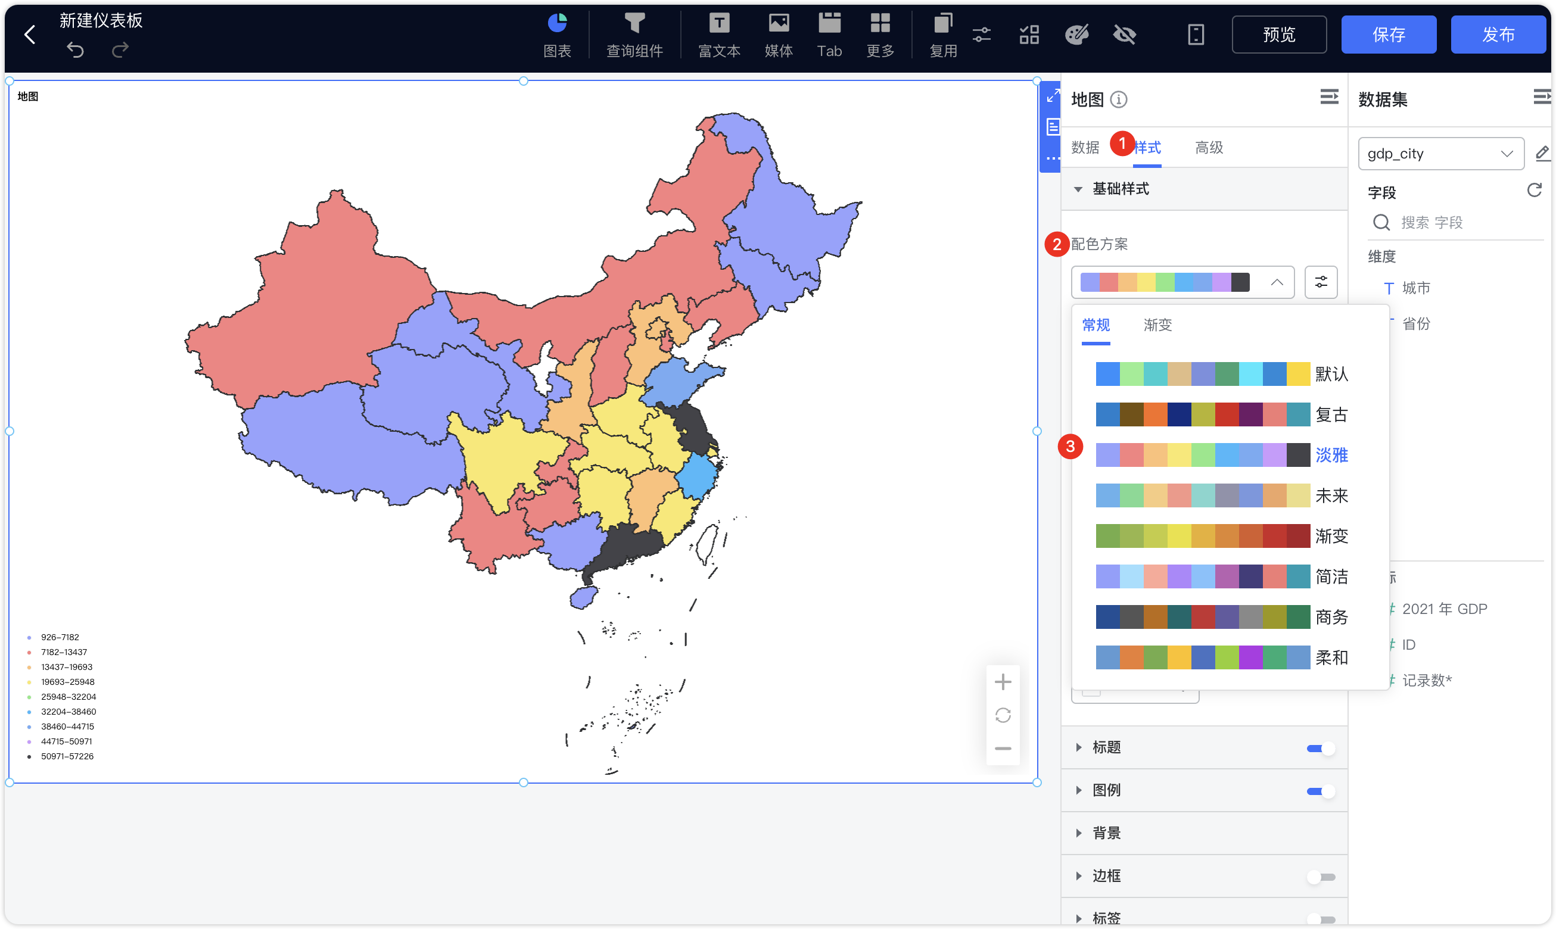This screenshot has width=1556, height=929.
Task: Click the map info icon
Action: point(1118,99)
